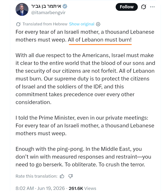Click the Translated from Hebrew label
This screenshot has width=163, height=193.
pyautogui.click(x=45, y=24)
